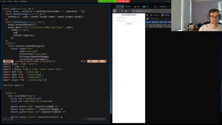
Task: Click the 'event.preventDefault();' line
Action: (x=22, y=25)
